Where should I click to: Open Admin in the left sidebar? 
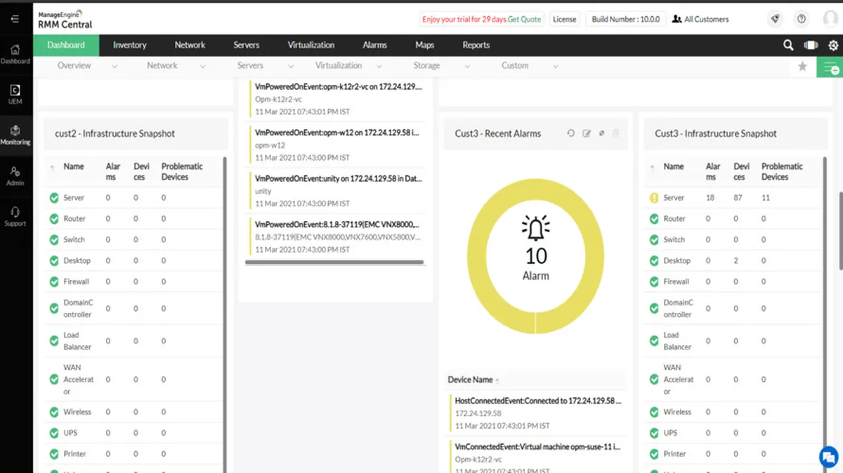[15, 175]
